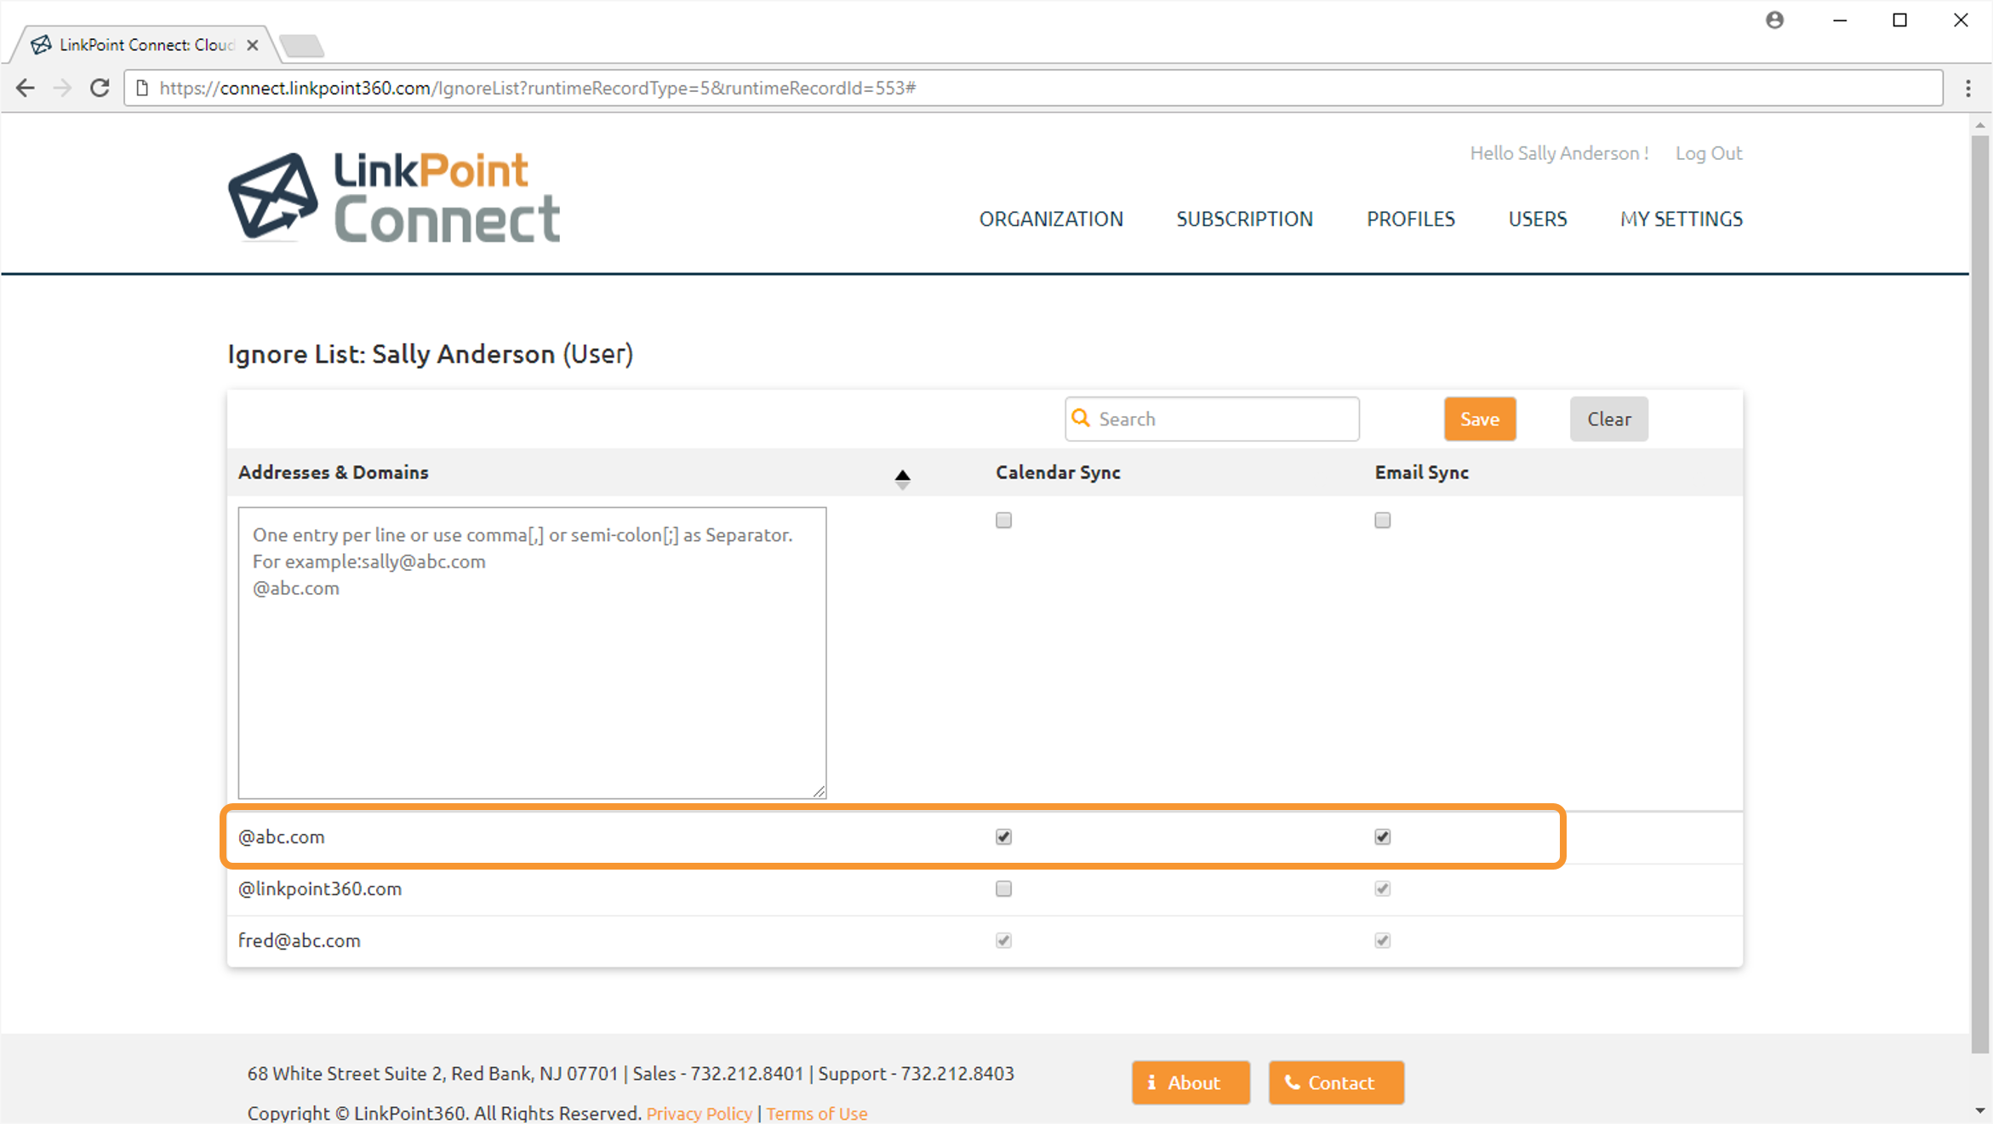
Task: Click the Ignore List page heading
Action: (430, 354)
